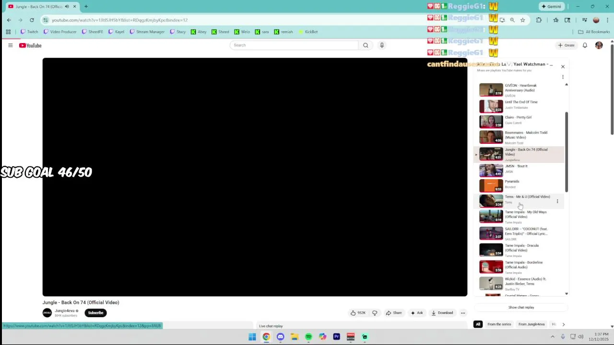This screenshot has height=345, width=614.
Task: Open Jungle4eva channel avatar
Action: click(x=47, y=313)
